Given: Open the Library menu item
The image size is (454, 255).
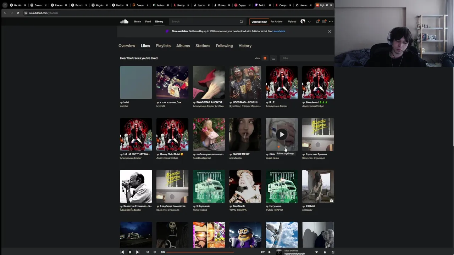Looking at the screenshot, I should 159,22.
